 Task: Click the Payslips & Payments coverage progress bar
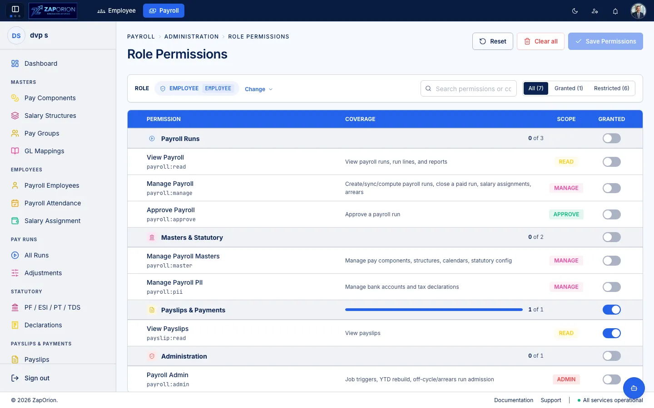coord(434,310)
